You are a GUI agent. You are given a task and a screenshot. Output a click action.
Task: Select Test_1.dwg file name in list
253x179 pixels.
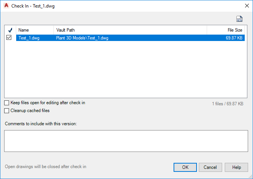(29, 38)
